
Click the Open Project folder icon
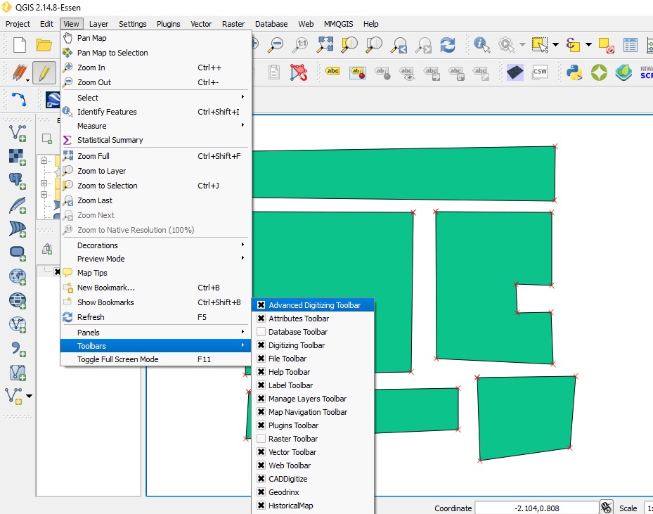pyautogui.click(x=44, y=44)
